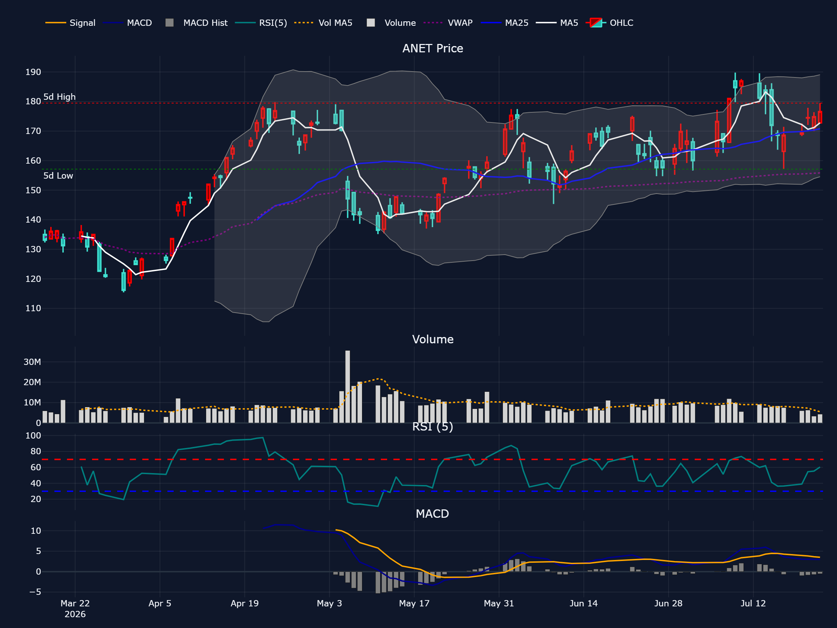This screenshot has width=837, height=628.
Task: Click the "Mar 22 2026" date label
Action: (75, 608)
